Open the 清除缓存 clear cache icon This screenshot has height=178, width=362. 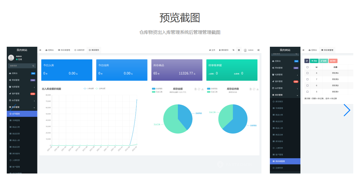click(x=220, y=50)
